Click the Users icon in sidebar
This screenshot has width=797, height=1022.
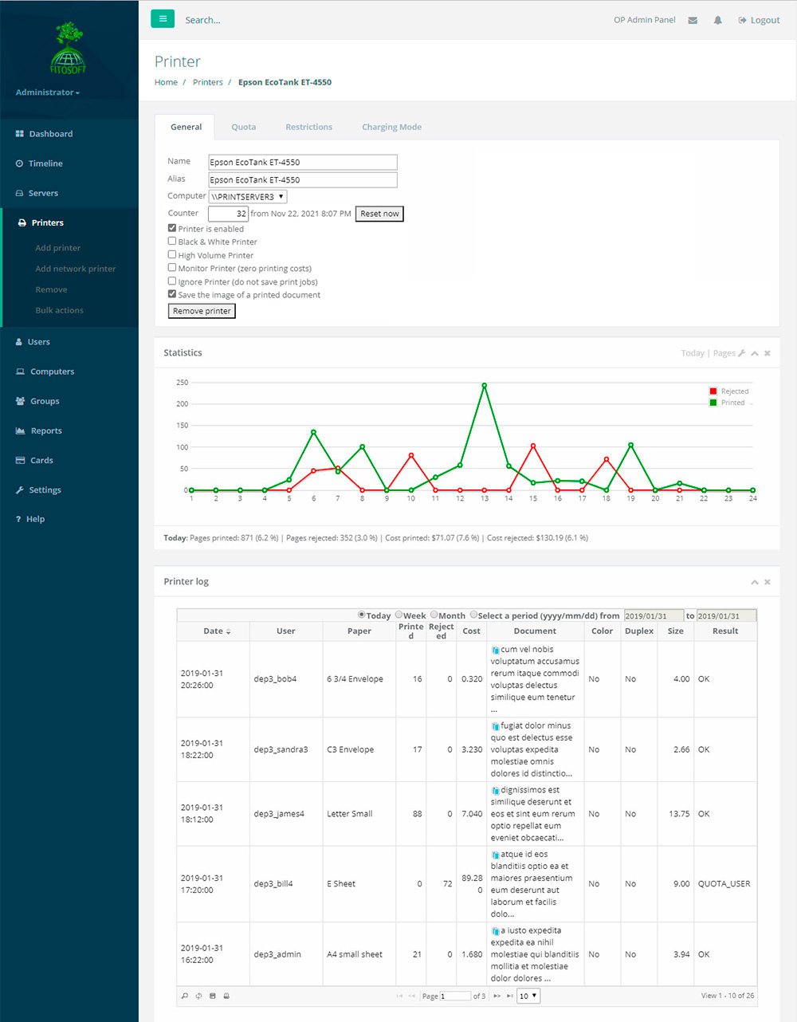coord(19,342)
